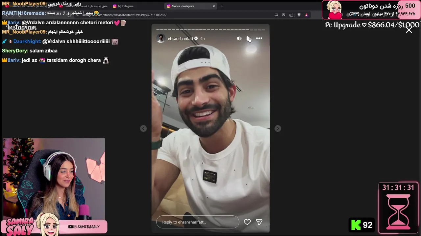Click the Kick viewer count 92
This screenshot has width=421, height=236.
362,225
